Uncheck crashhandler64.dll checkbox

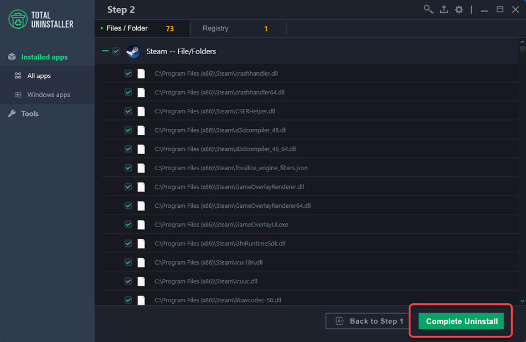(x=128, y=92)
